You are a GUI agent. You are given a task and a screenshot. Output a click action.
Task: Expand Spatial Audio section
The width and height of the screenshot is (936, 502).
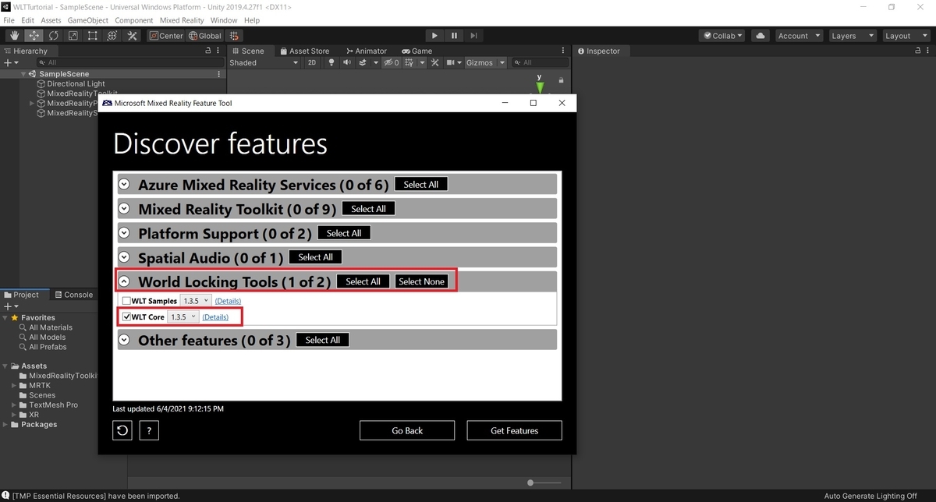click(x=124, y=257)
